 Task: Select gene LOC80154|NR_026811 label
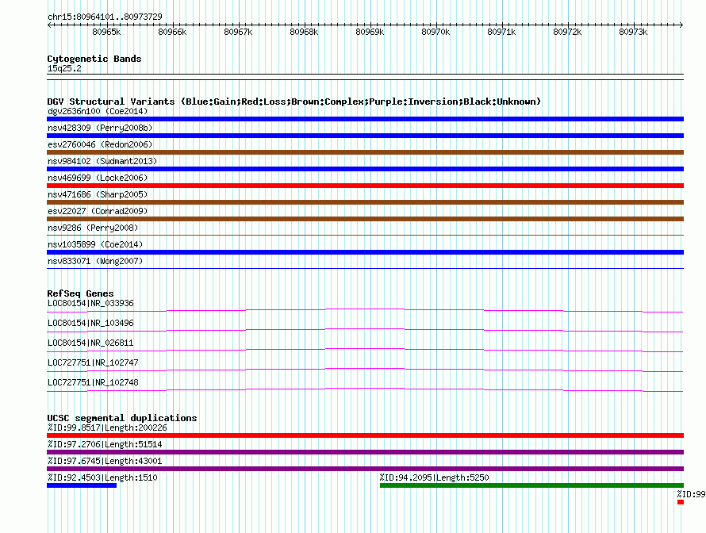[90, 343]
